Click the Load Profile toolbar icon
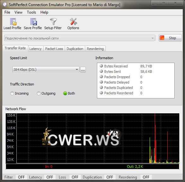Viewport: 185px width, 182px height. click(13, 22)
